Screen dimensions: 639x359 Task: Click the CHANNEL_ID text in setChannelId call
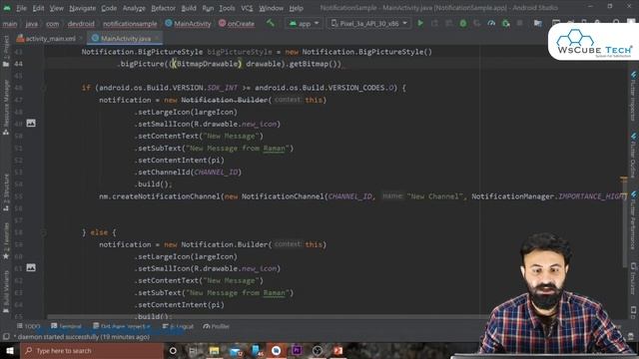pos(216,173)
